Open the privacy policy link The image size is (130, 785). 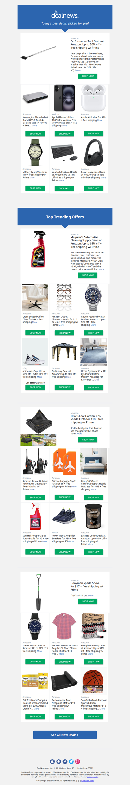click(93, 777)
